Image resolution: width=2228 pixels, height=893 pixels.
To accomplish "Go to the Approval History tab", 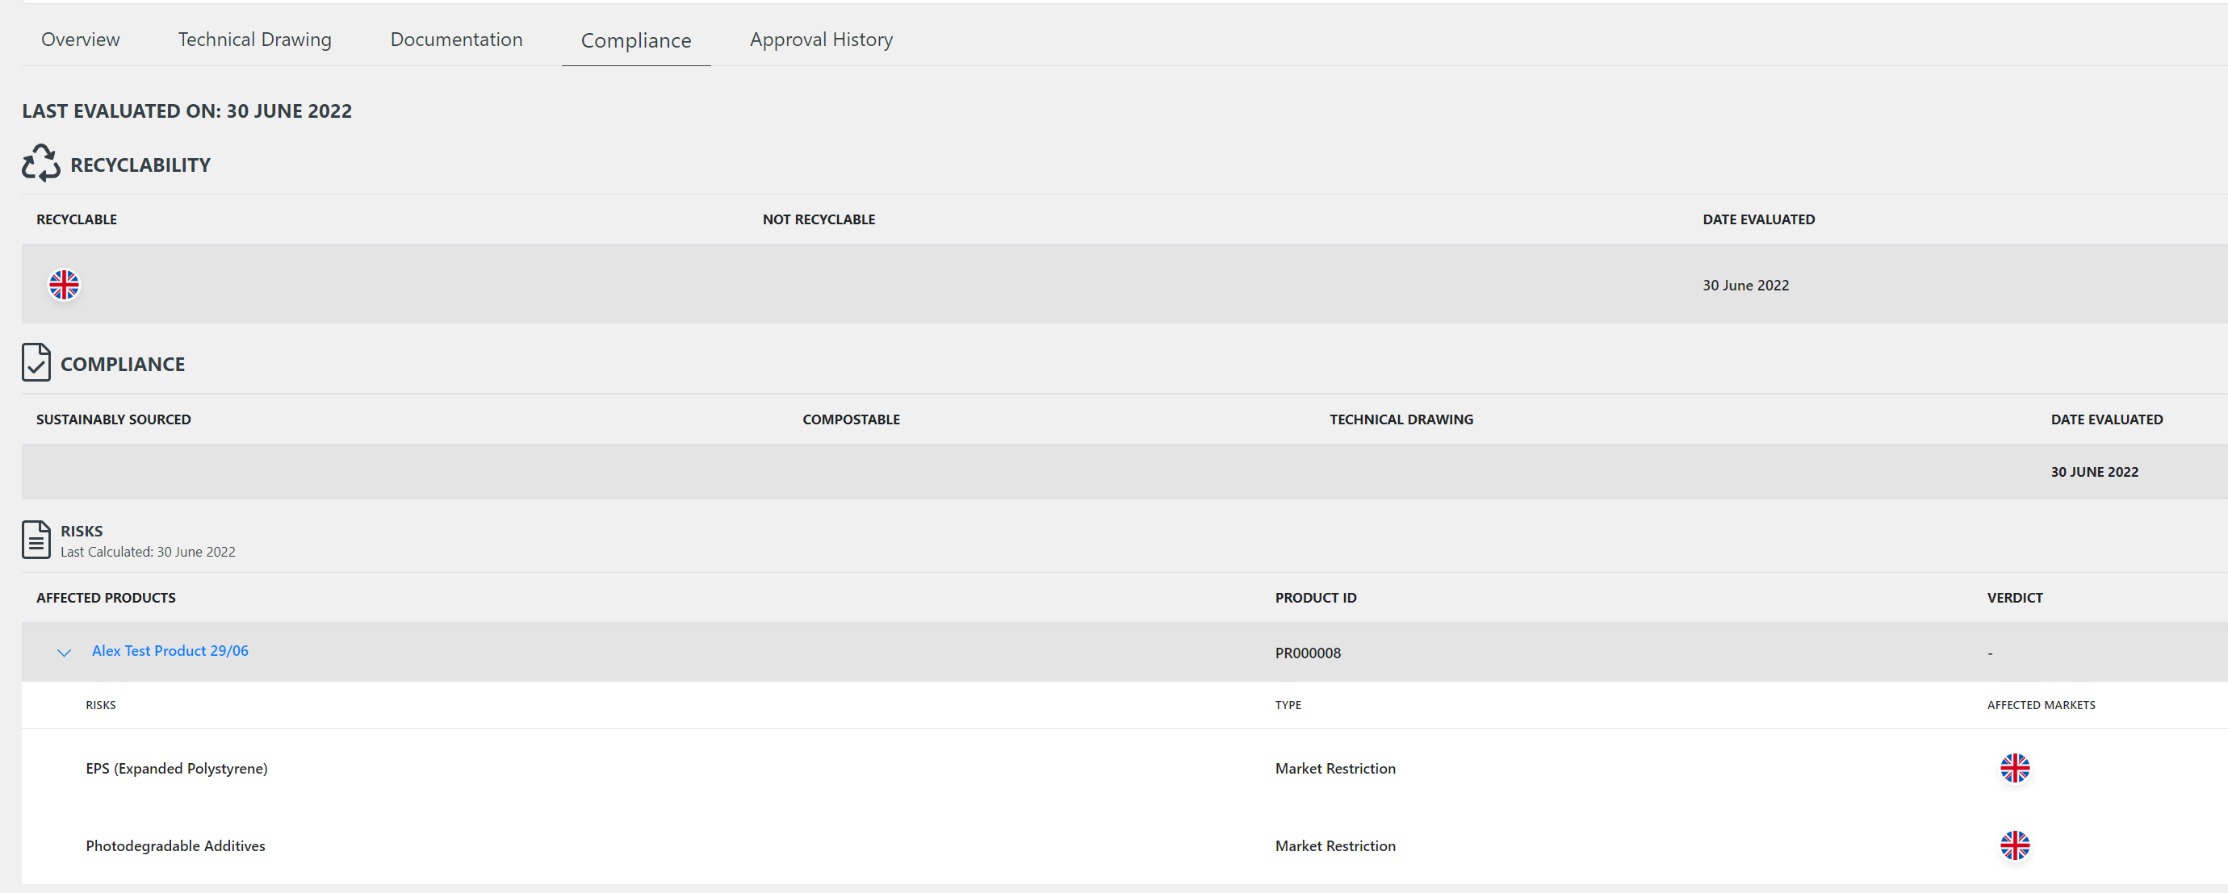I will point(821,40).
